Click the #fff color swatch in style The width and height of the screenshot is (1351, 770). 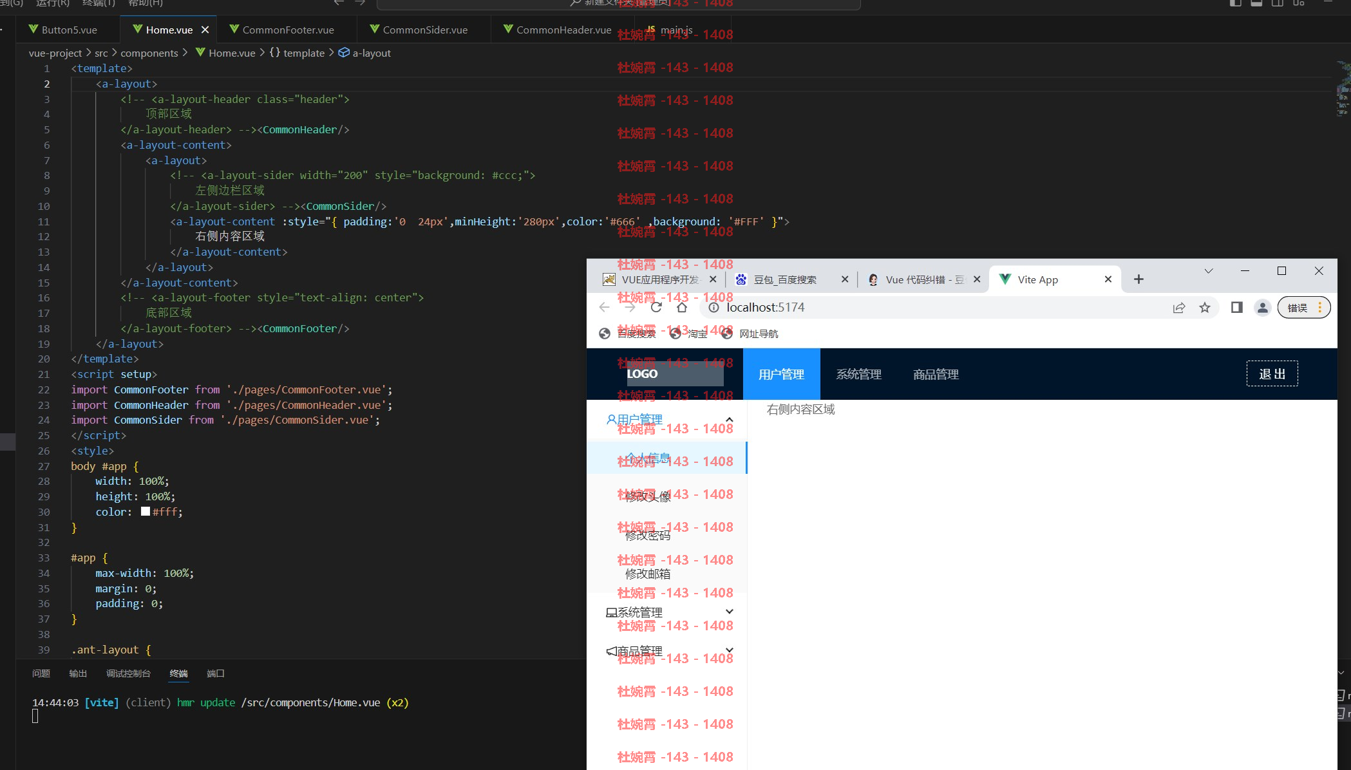tap(146, 512)
